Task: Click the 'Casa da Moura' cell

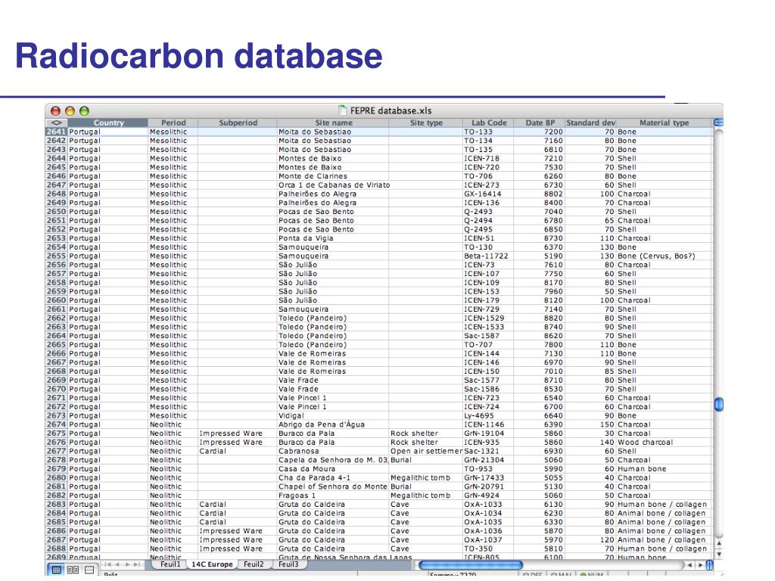Action: (334, 469)
